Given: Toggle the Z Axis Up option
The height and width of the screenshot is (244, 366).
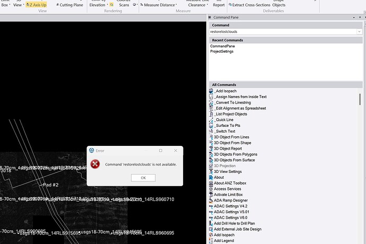Looking at the screenshot, I should pyautogui.click(x=36, y=5).
